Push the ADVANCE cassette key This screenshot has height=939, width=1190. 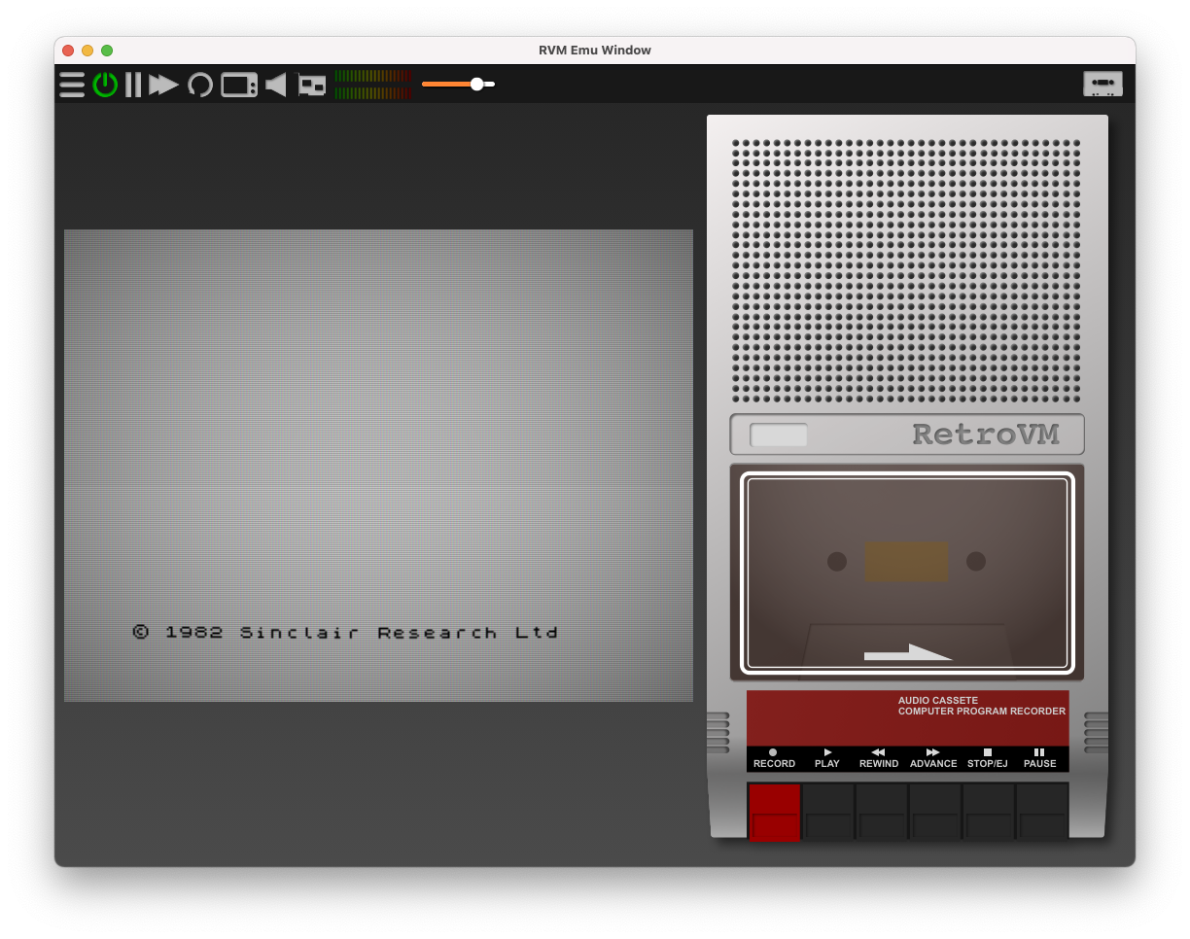point(935,812)
